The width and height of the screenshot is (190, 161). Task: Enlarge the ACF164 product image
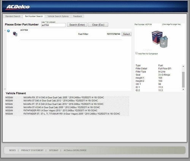point(160,39)
